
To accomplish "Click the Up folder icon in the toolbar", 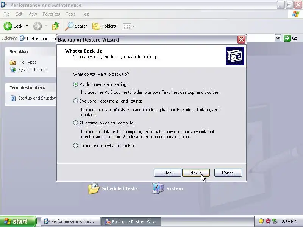I will (56, 26).
